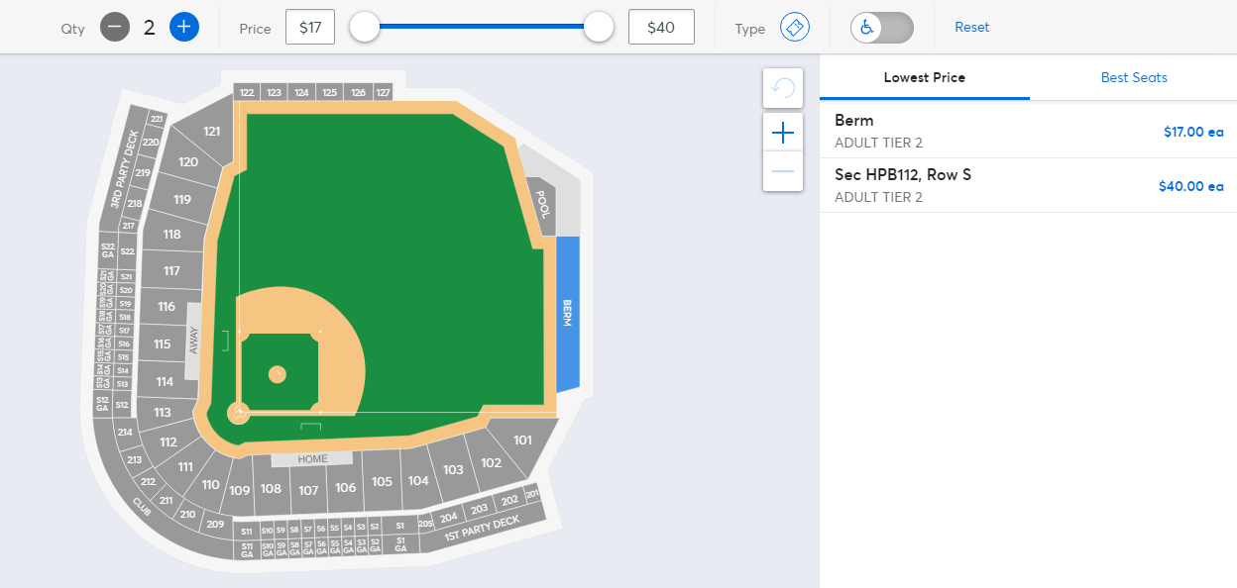Viewport: 1237px width, 588px height.
Task: Select the Lowest Price tab
Action: [x=924, y=77]
